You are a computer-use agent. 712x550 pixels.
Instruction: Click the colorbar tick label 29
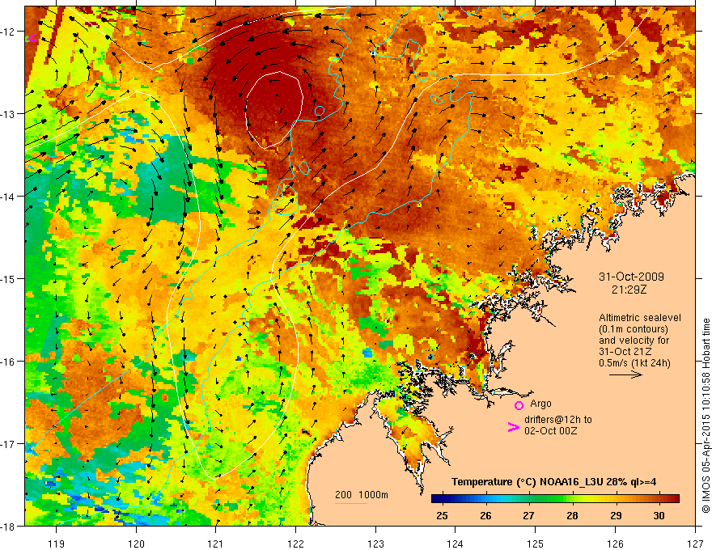pos(616,515)
